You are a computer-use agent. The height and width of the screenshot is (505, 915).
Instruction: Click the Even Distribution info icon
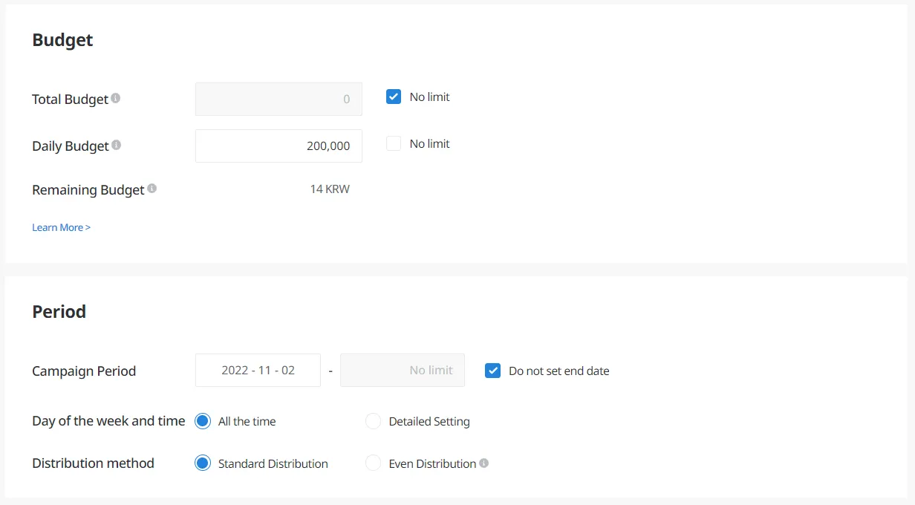484,463
